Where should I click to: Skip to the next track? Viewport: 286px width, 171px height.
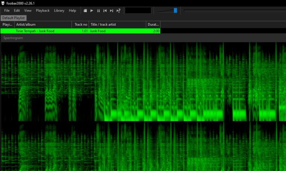(111, 10)
